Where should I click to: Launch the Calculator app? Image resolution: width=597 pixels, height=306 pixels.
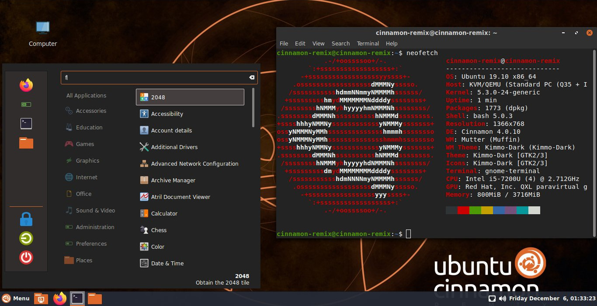190,213
